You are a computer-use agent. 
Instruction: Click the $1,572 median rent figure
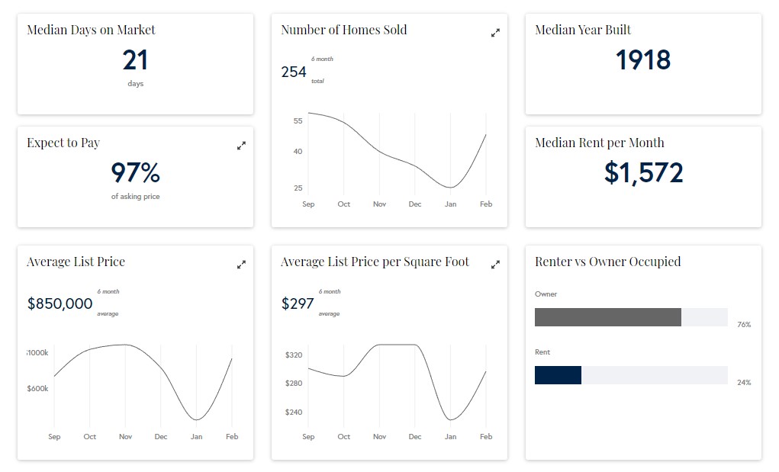click(643, 173)
